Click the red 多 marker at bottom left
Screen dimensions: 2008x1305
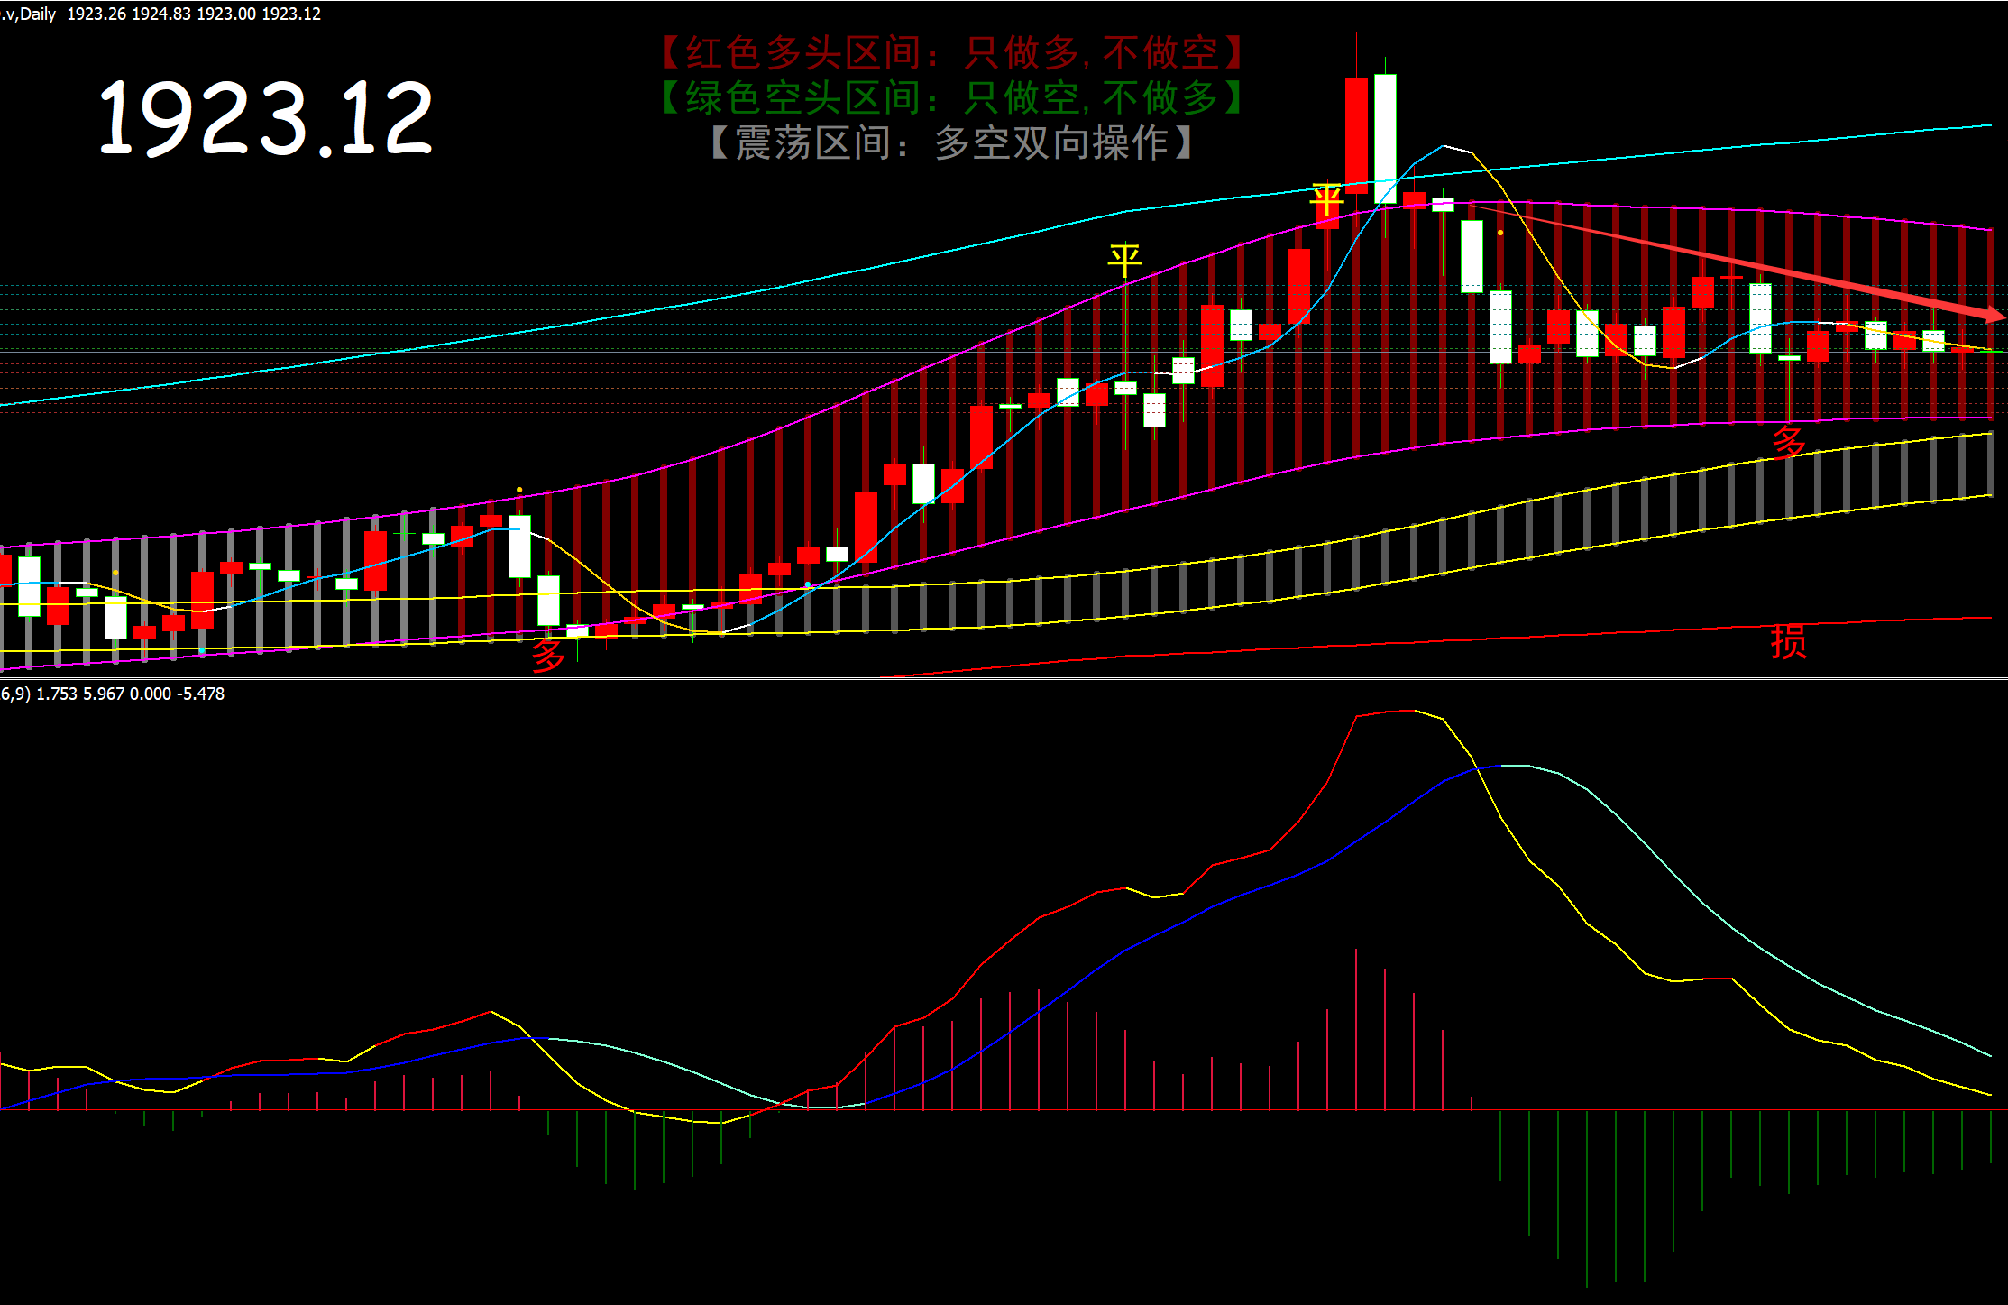pos(548,654)
